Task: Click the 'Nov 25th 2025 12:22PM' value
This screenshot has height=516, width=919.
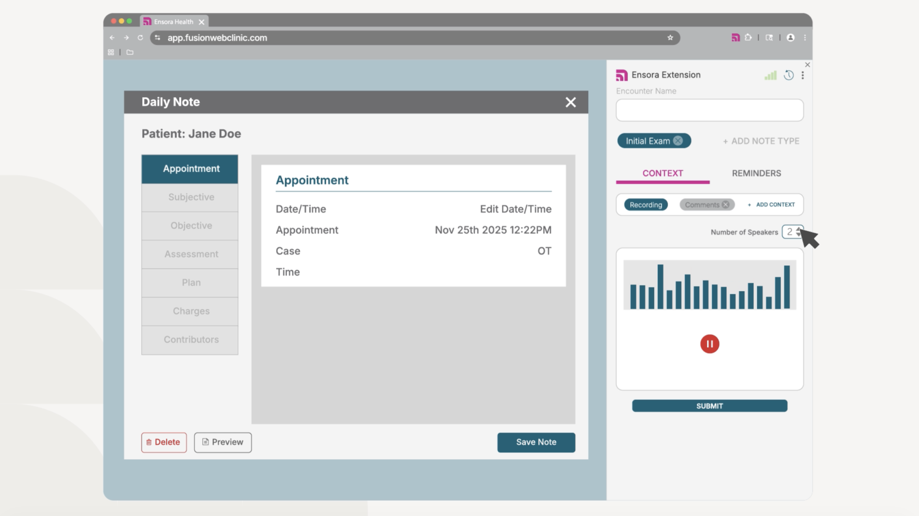Action: point(493,230)
